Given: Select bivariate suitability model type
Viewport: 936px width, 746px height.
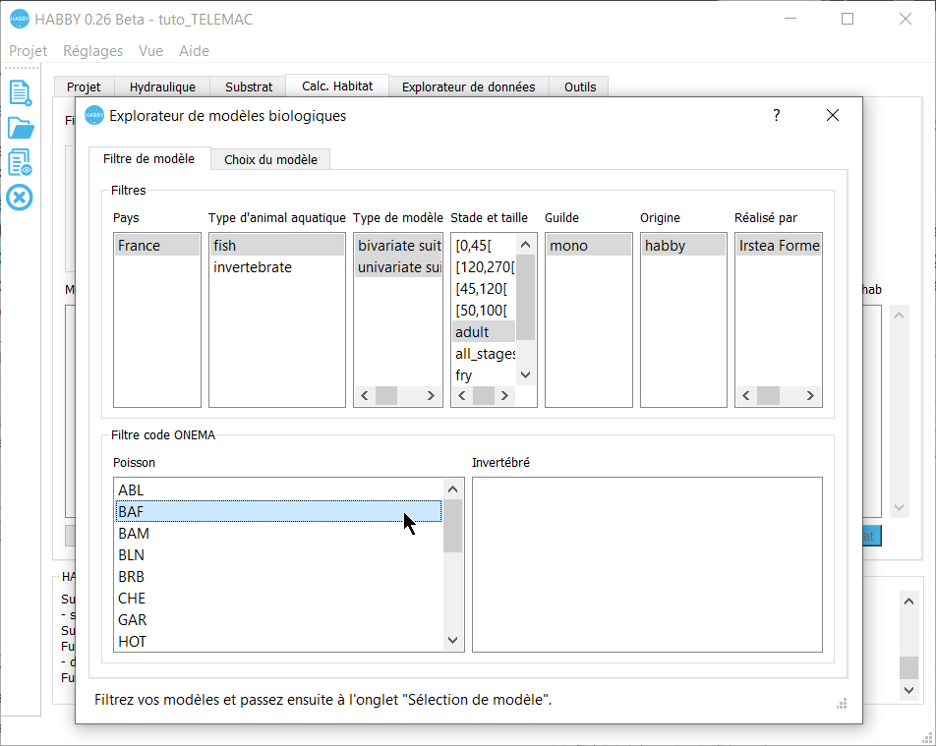Looking at the screenshot, I should [x=399, y=246].
